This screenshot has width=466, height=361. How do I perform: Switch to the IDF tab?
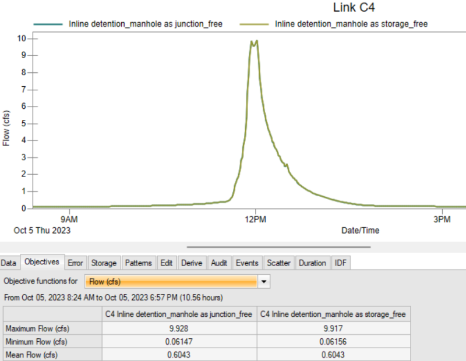click(341, 263)
